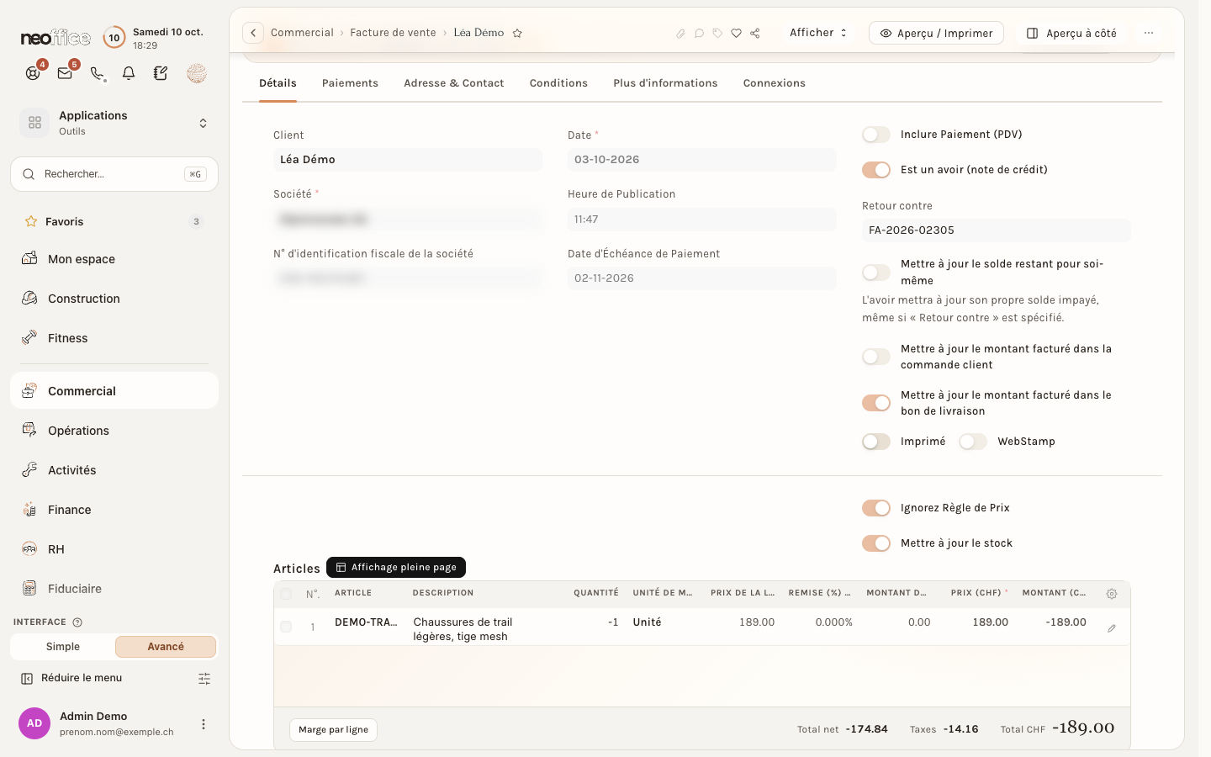This screenshot has height=757, width=1211.
Task: Toggle Inclure Paiement (PDV) switch
Action: 876,135
